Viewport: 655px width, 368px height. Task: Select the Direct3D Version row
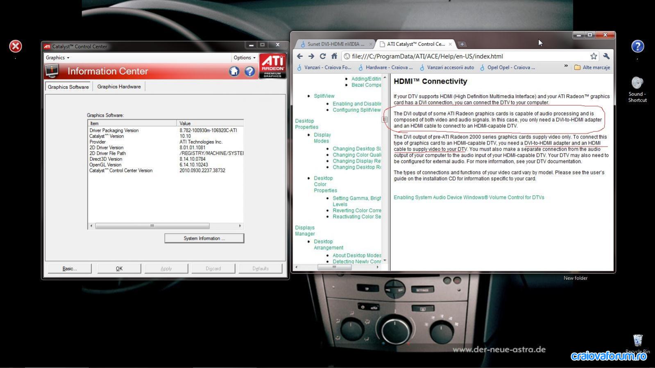pyautogui.click(x=166, y=159)
